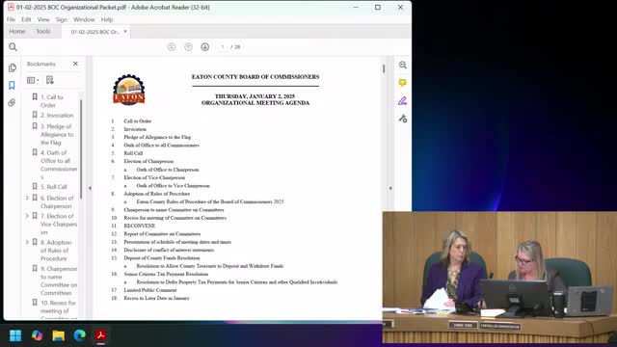Open Microsoft Edge from the taskbar

point(79,335)
